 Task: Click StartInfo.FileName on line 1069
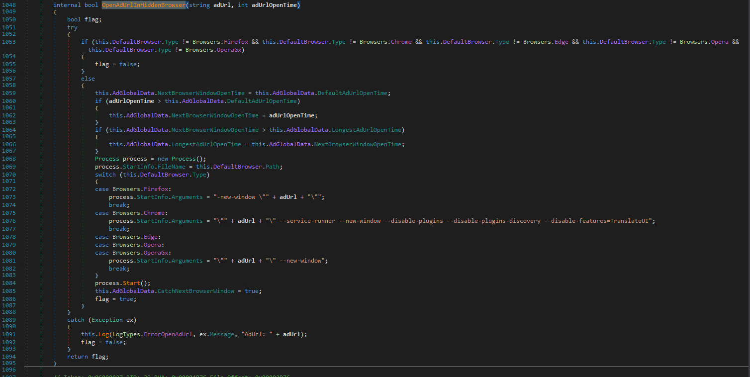(x=154, y=167)
